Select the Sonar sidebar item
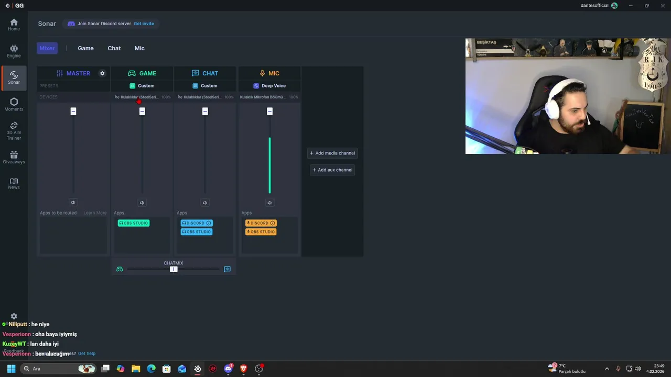Screen dimensions: 671x377 click(x=14, y=78)
